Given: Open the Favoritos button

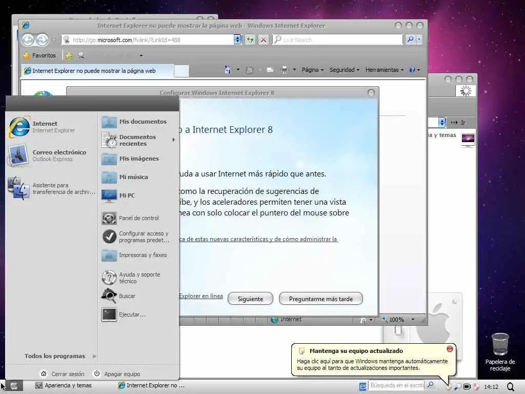Looking at the screenshot, I should pos(39,55).
